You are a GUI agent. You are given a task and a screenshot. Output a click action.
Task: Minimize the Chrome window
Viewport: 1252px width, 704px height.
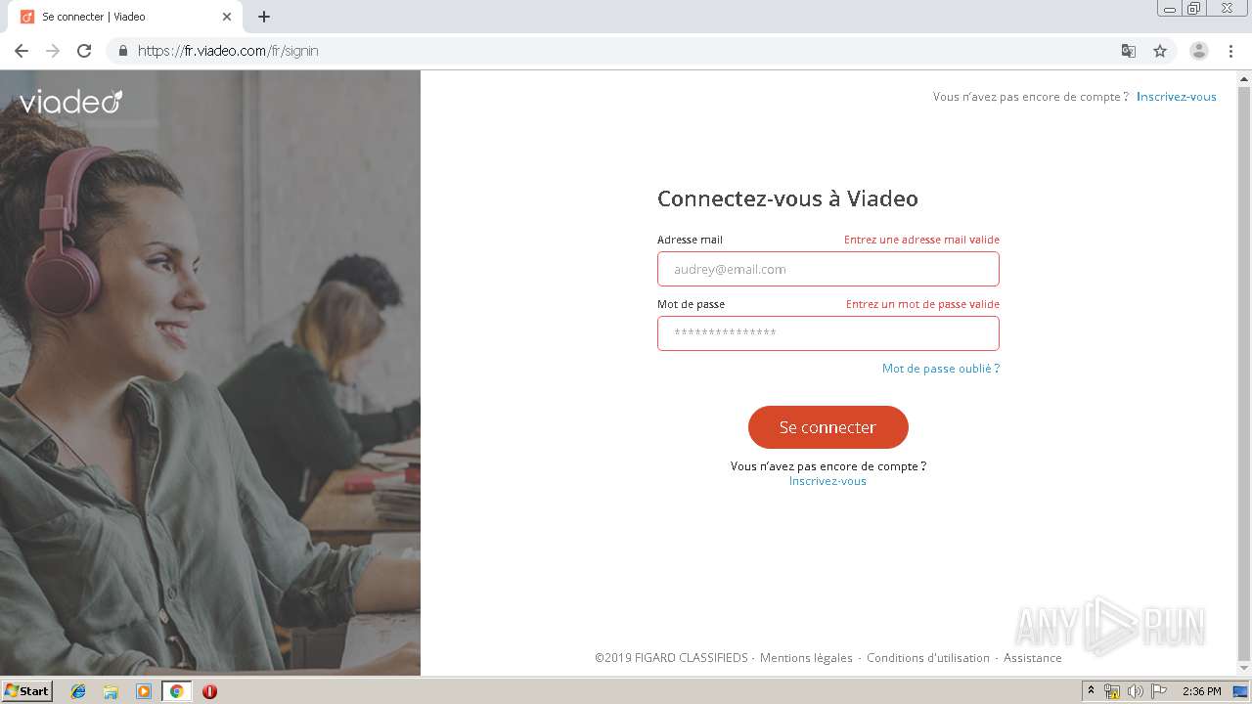coord(1169,8)
